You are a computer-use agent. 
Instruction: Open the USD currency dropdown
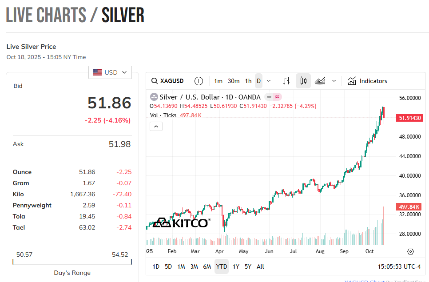tap(110, 72)
